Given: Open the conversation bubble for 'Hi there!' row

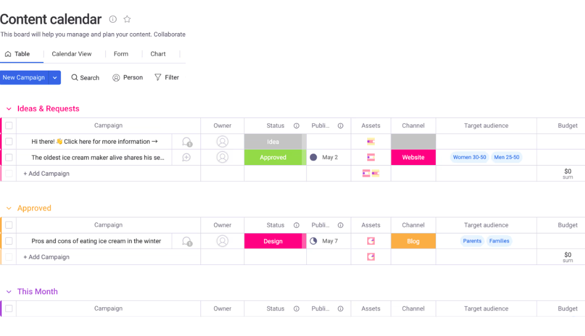Looking at the screenshot, I should [187, 142].
